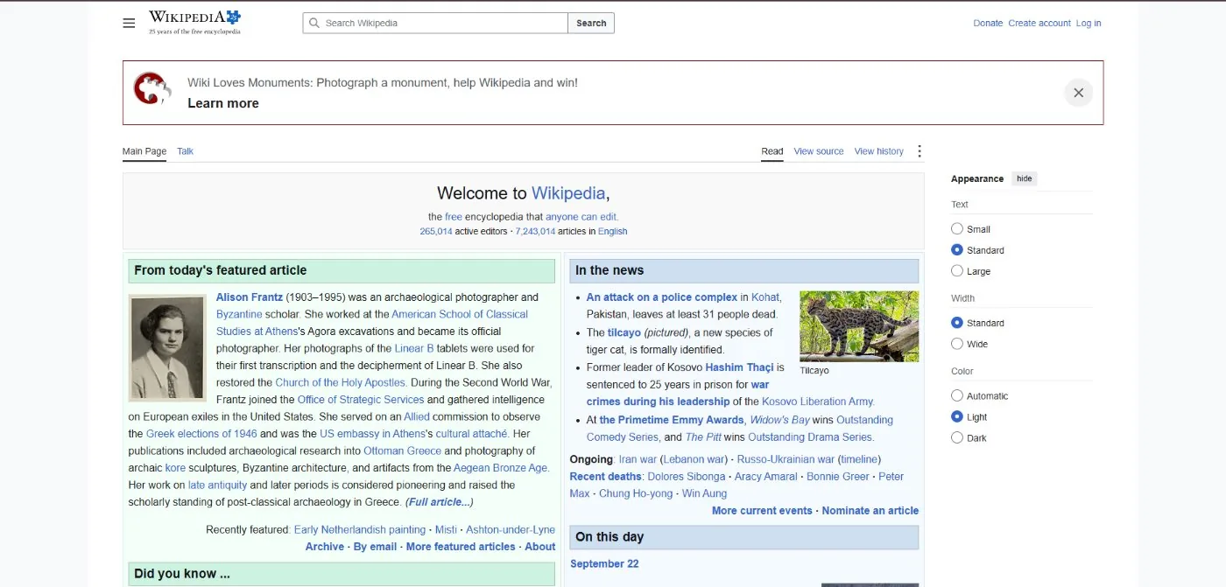Select Standard text size
Screen dimensions: 1226x587
click(x=957, y=250)
